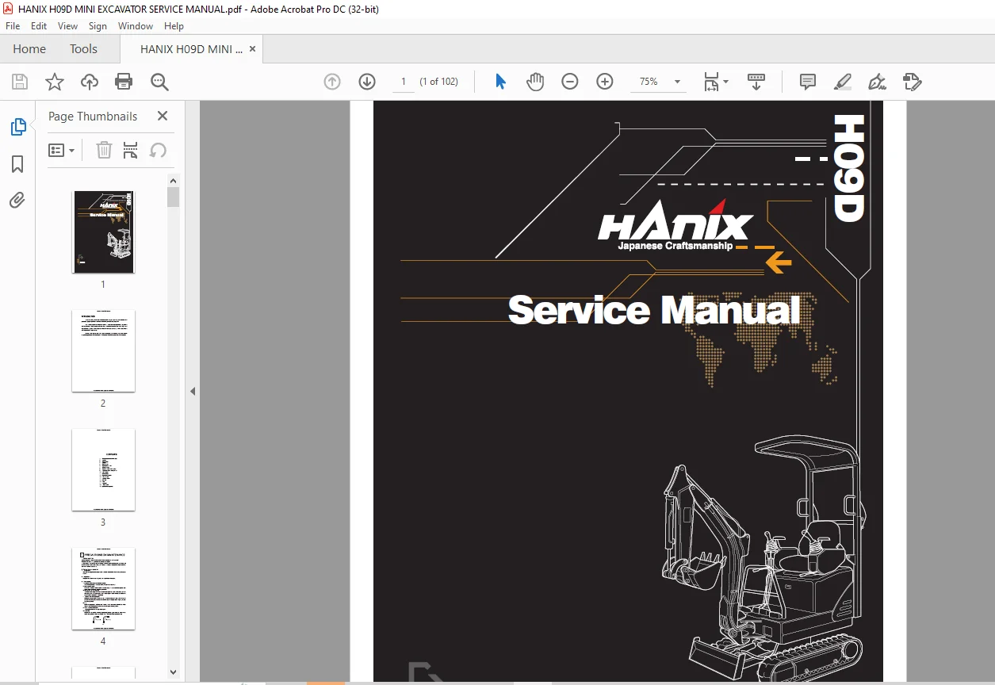Add document to starred bookmarks

tap(55, 82)
